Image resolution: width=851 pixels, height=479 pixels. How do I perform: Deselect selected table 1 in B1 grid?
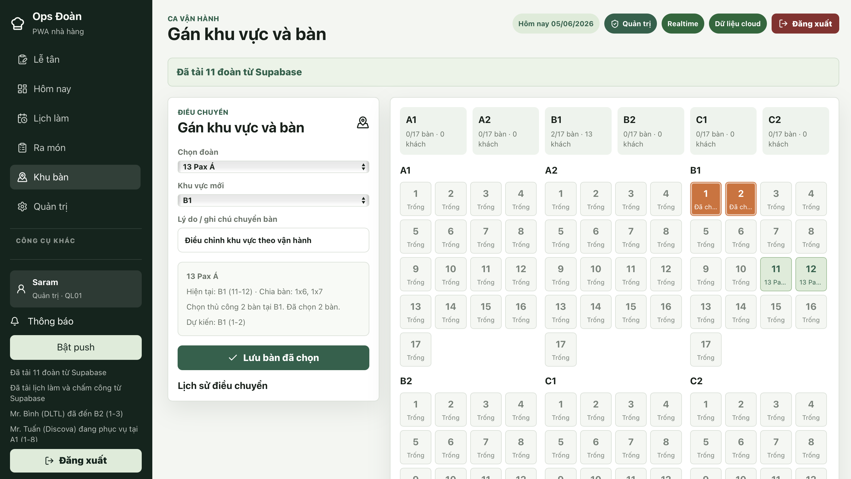(705, 199)
